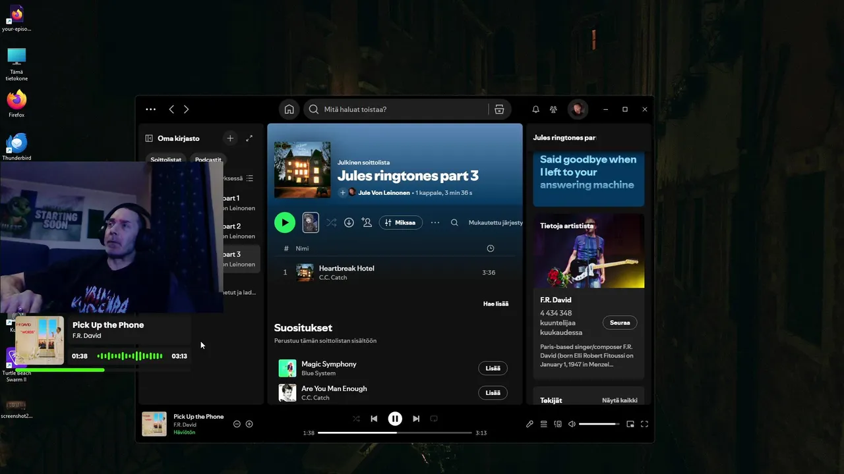
Task: Click the Hae lisää link
Action: [496, 303]
